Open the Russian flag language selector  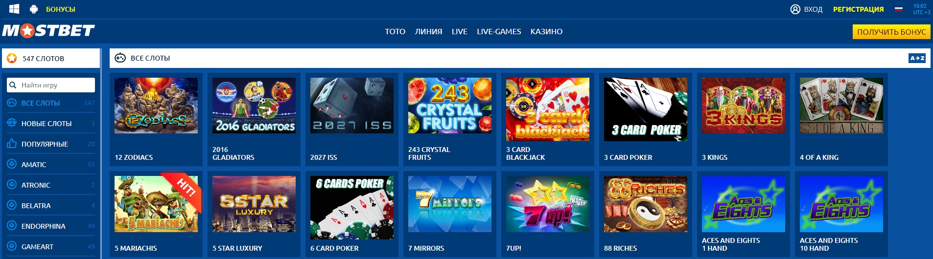899,9
